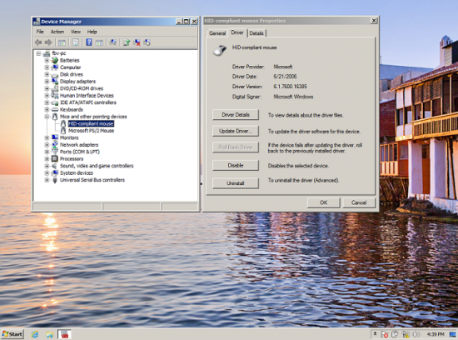Scan for hardware changes toolbar icon
This screenshot has height=340, width=458.
(112, 42)
